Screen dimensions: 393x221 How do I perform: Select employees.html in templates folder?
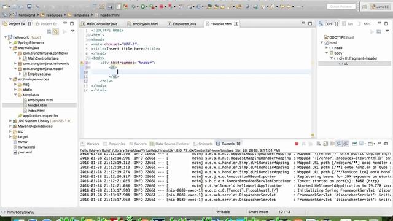[40, 100]
